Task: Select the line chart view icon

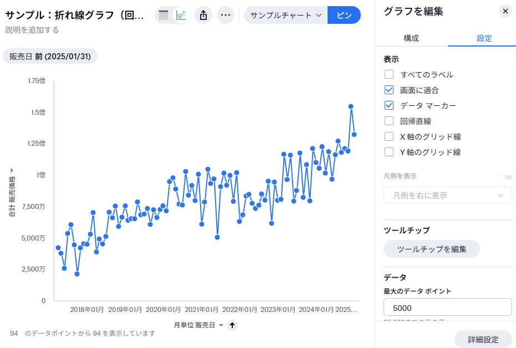Action: click(x=181, y=15)
